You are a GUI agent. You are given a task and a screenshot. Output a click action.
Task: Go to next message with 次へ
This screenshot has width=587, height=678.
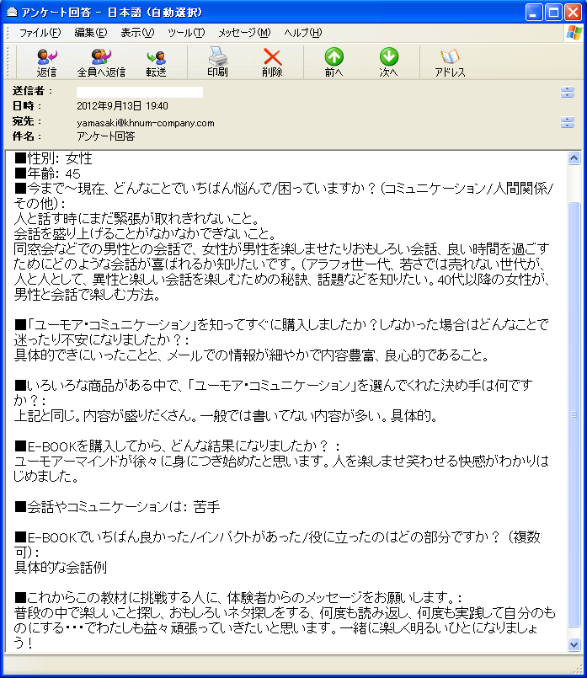pos(388,62)
